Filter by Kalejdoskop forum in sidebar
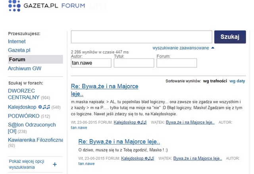 click(x=23, y=107)
